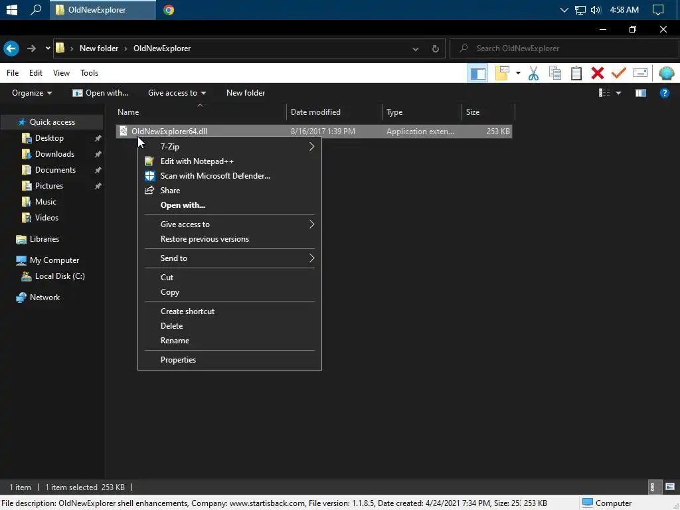Choose Share in context menu
Screen dimensions: 680x510
[229, 191]
